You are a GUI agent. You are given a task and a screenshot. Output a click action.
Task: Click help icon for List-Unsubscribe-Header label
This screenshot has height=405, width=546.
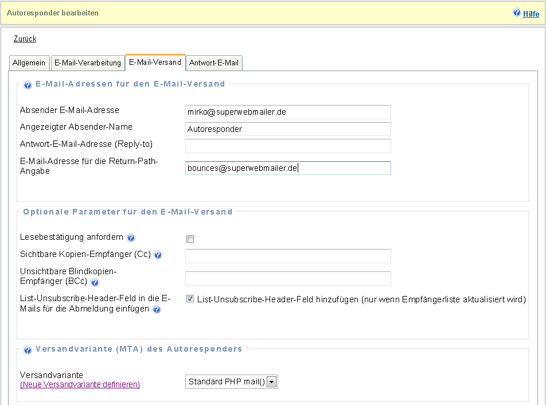pos(156,310)
